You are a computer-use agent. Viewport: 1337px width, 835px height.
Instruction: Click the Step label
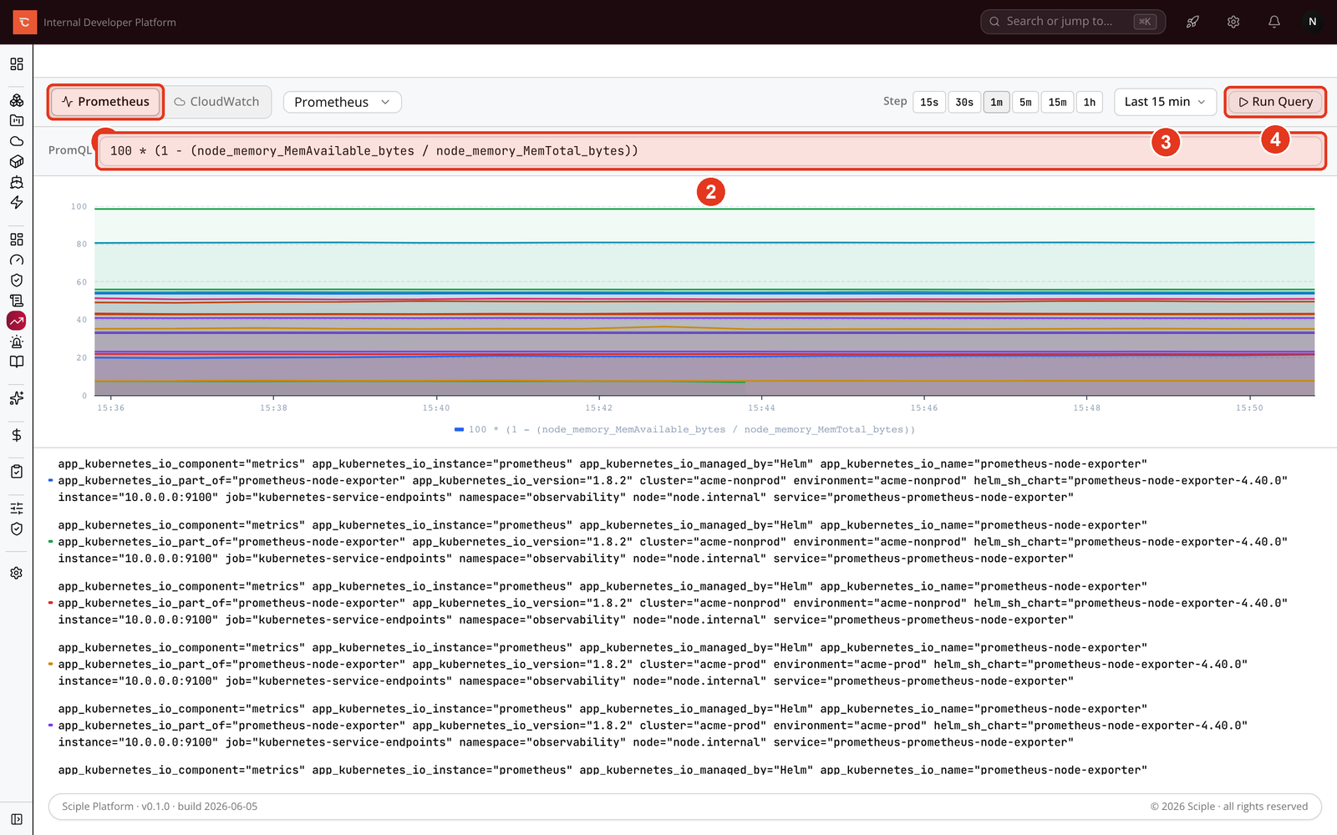(895, 101)
